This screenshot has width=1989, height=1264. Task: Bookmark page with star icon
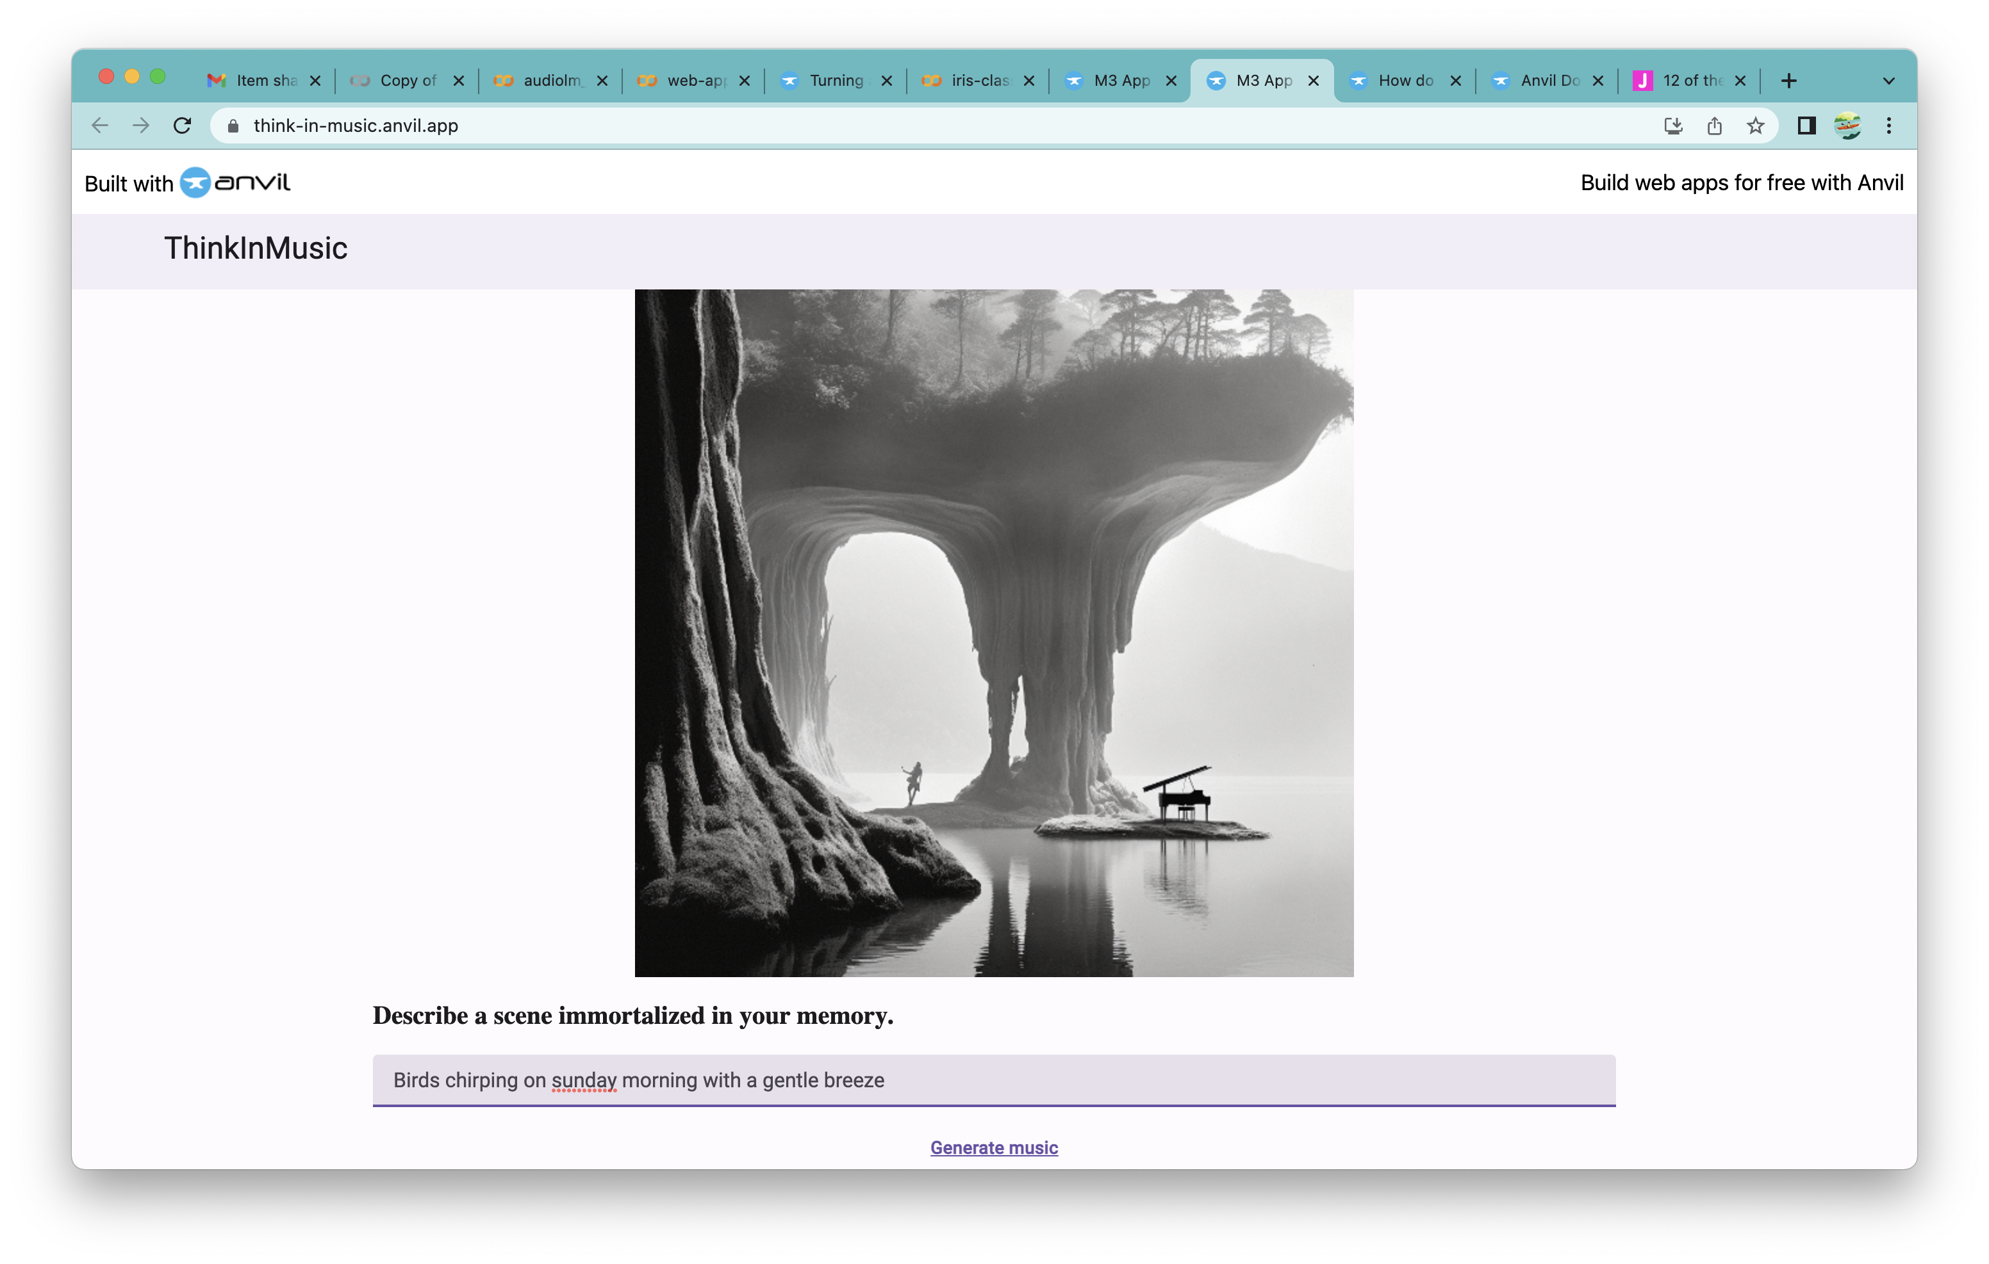point(1755,126)
